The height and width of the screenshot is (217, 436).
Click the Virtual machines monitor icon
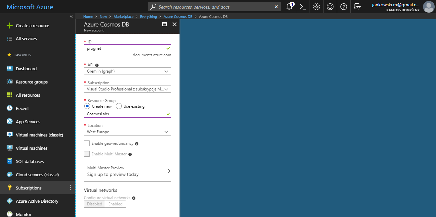coord(10,148)
